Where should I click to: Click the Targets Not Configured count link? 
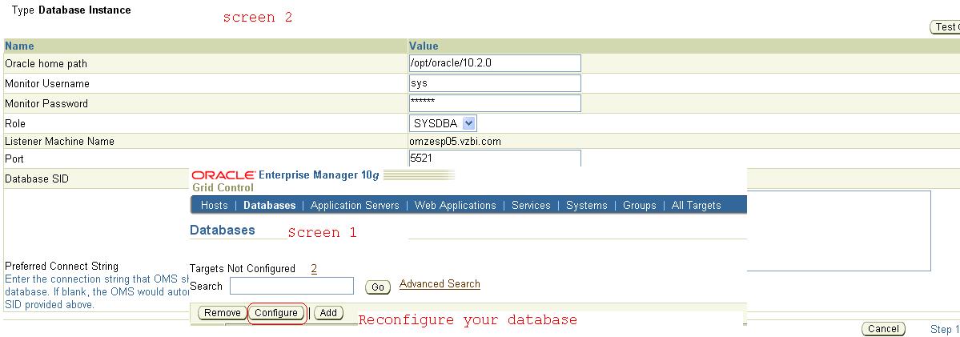tap(314, 269)
